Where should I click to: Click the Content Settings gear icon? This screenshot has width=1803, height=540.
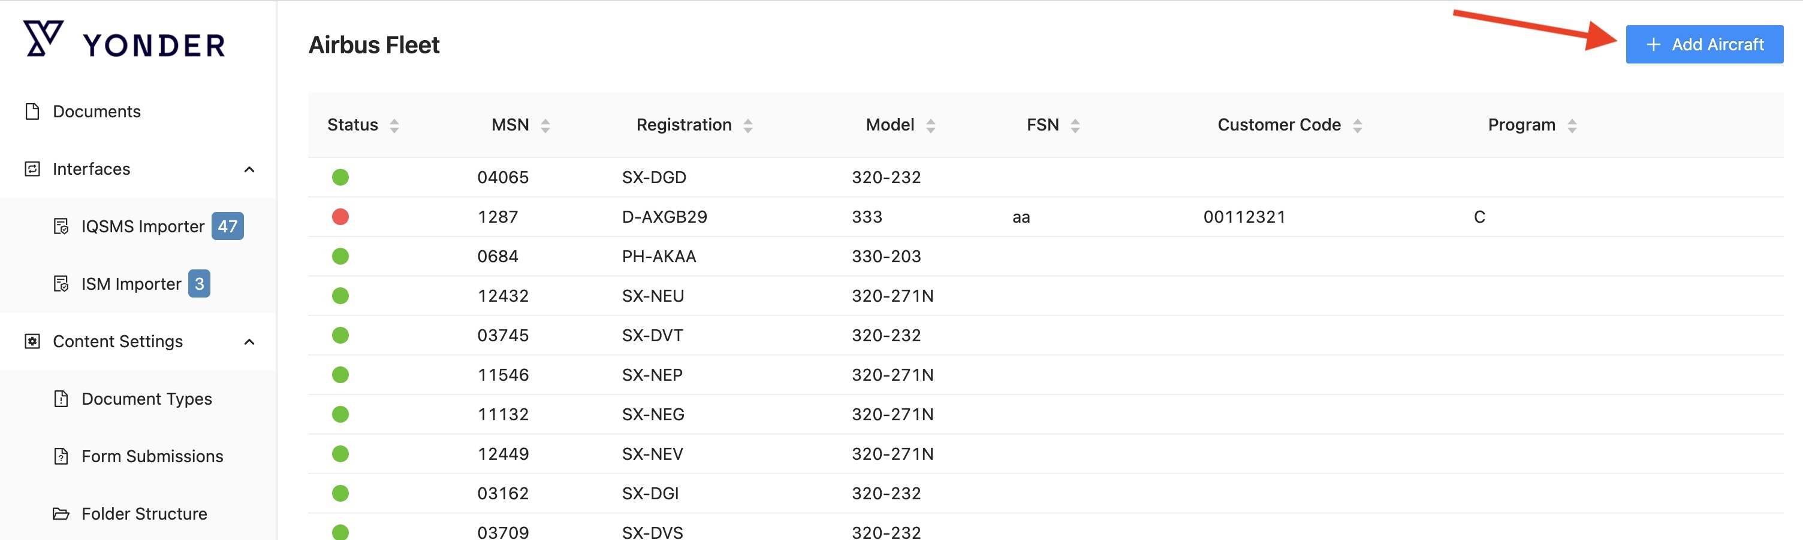click(x=32, y=341)
